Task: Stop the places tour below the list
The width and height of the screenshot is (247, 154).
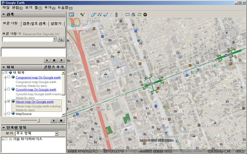Action: [x=61, y=120]
